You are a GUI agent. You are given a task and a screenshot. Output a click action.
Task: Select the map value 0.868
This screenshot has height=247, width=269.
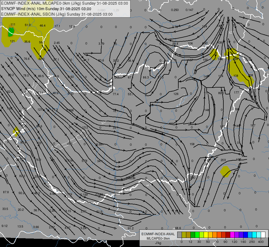pos(70,110)
